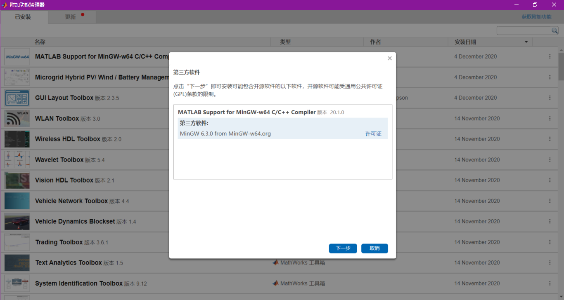Click the Vehicle Dynamics Blockset thumbnail
564x300 pixels.
(17, 221)
